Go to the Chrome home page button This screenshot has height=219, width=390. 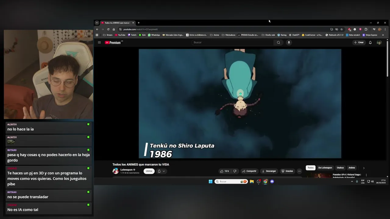point(114,30)
